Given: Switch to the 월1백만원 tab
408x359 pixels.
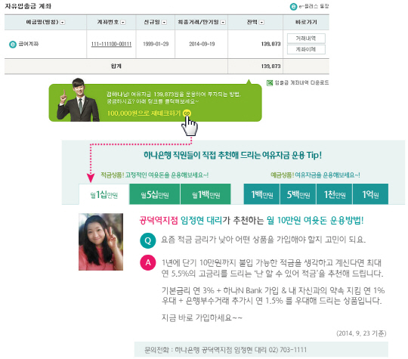Looking at the screenshot, I should click(x=206, y=194).
